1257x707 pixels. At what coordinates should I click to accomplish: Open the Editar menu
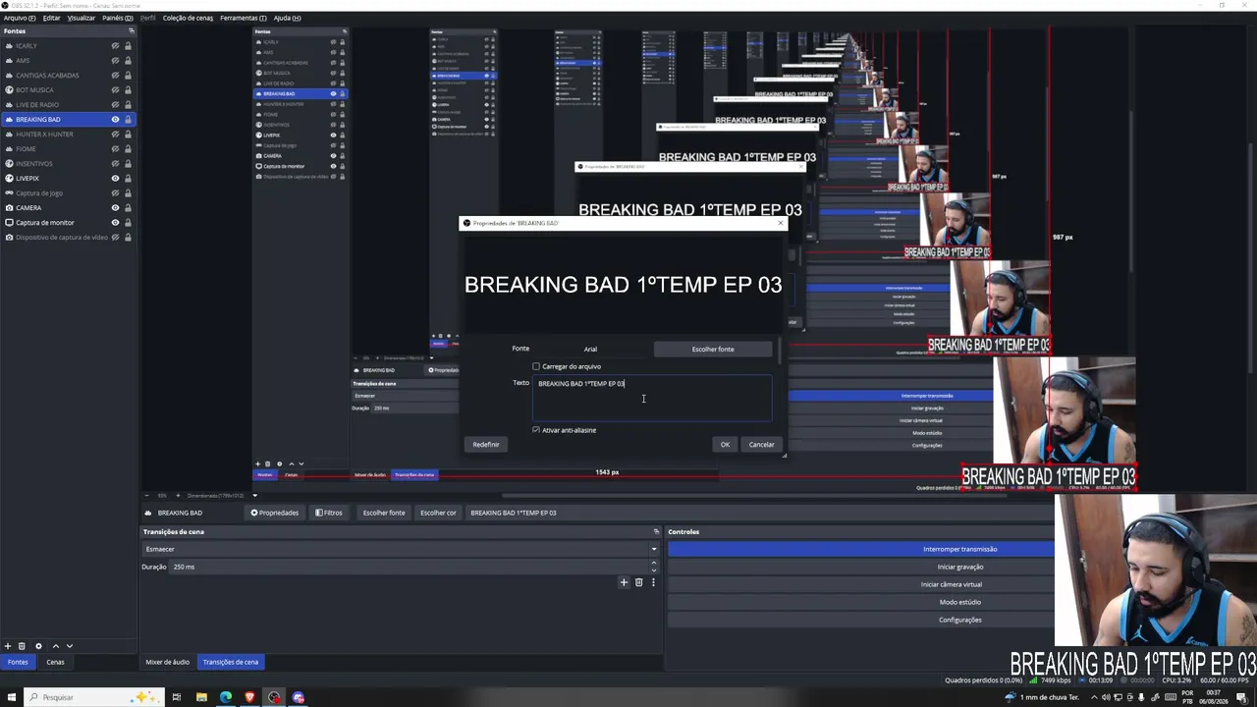[x=51, y=18]
